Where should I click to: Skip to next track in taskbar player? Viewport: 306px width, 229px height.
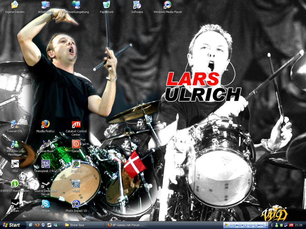[253, 225]
